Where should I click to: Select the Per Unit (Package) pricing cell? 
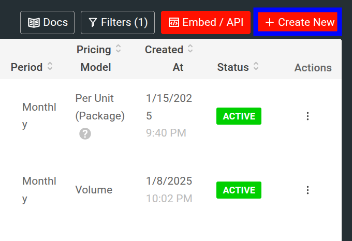(100, 107)
